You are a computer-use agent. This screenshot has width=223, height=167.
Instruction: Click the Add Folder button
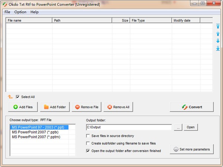click(x=55, y=107)
